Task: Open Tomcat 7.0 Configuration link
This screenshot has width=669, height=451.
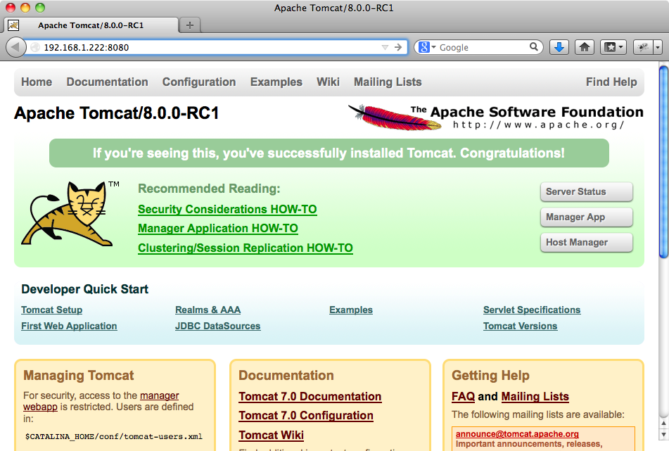Action: click(306, 416)
